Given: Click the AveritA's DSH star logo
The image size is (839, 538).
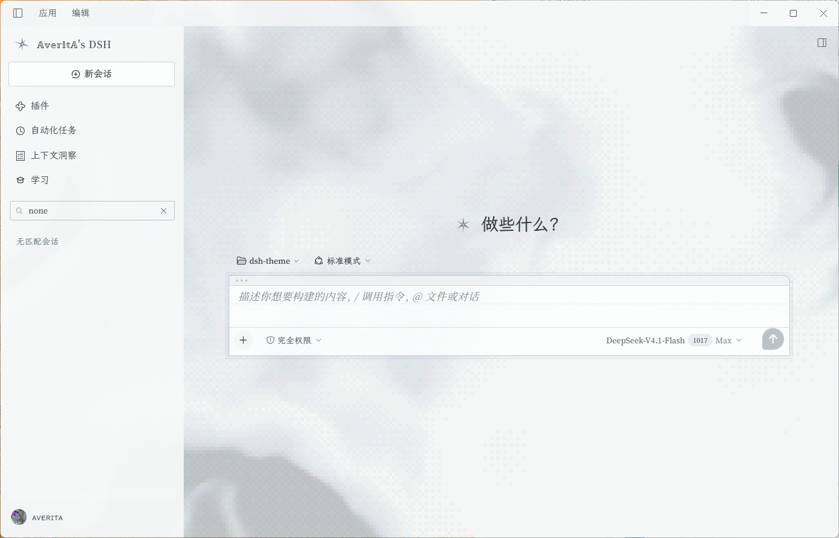Looking at the screenshot, I should (x=22, y=44).
